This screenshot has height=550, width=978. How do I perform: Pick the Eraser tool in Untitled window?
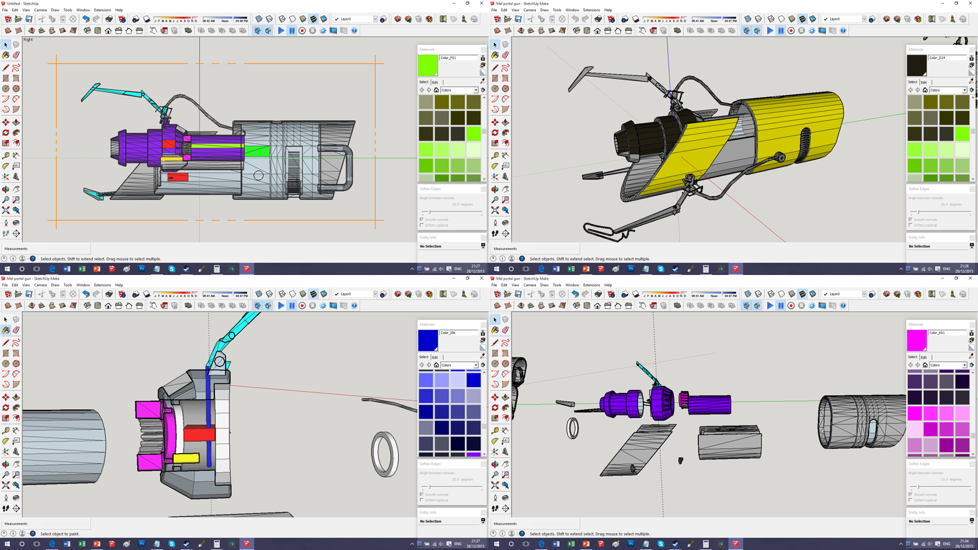(x=16, y=55)
